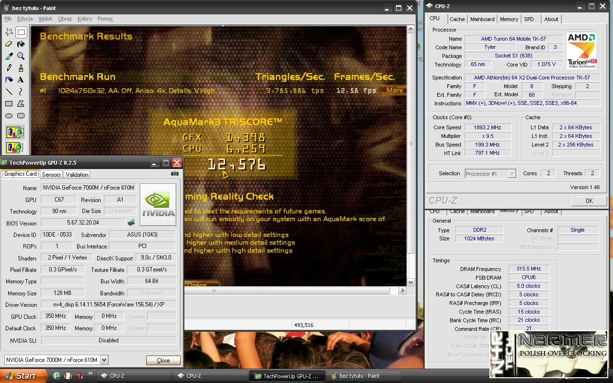Click the NVIDIA logo in GPU-Z

point(158,204)
